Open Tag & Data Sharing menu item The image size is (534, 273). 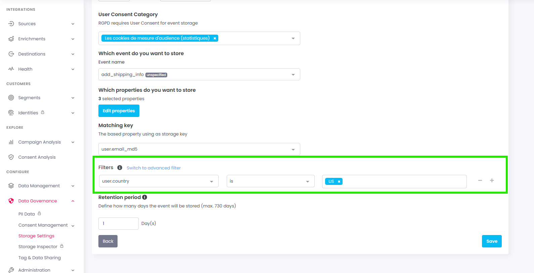pyautogui.click(x=40, y=258)
